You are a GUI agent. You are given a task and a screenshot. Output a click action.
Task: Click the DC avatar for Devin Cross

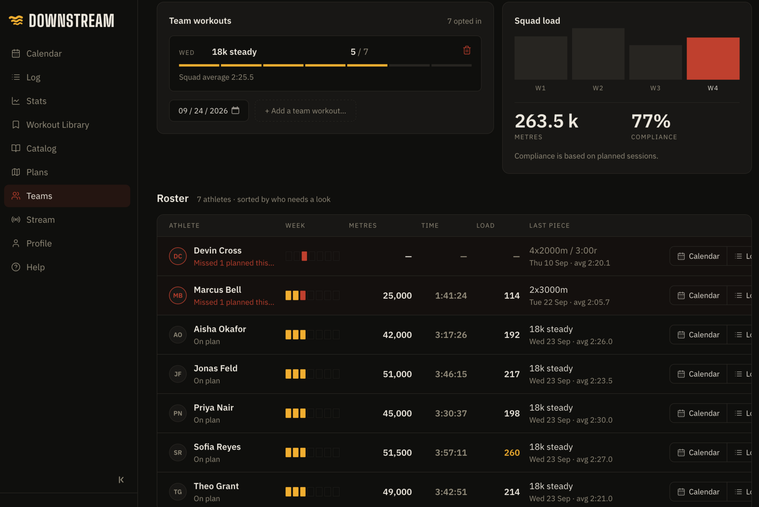(x=178, y=256)
